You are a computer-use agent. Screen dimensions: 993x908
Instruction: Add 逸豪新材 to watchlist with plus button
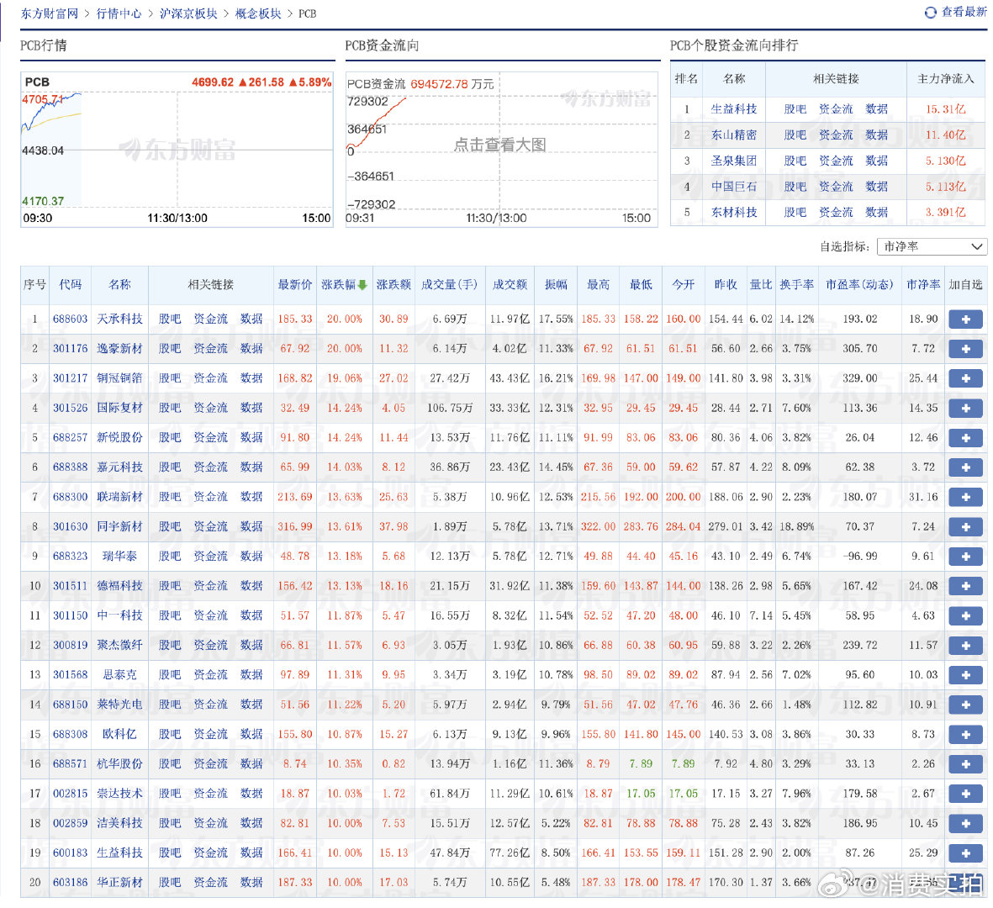(x=965, y=349)
